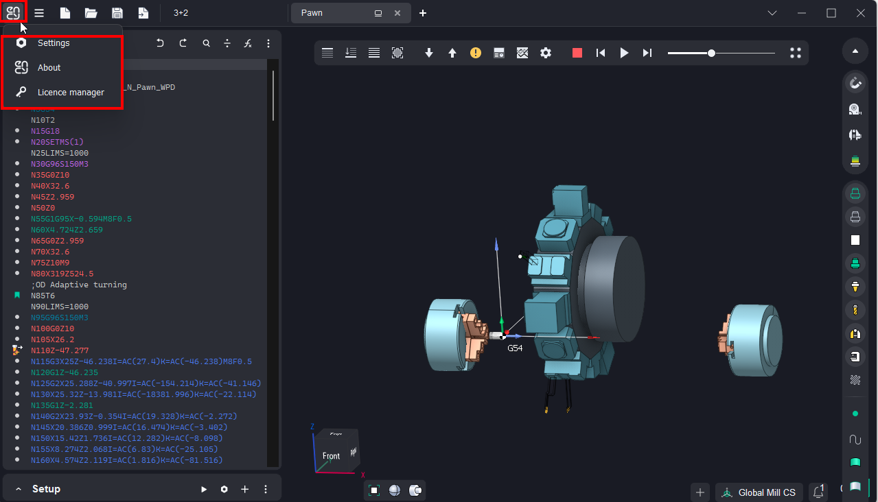The height and width of the screenshot is (502, 878).
Task: Click the open folder icon
Action: tap(91, 13)
